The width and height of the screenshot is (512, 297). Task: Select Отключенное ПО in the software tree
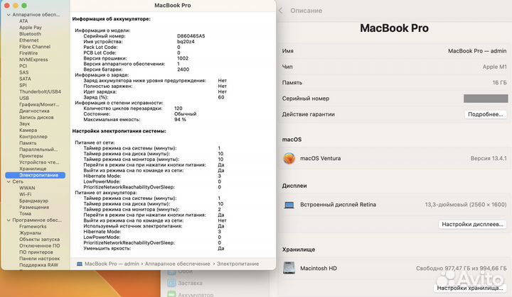pos(39,246)
